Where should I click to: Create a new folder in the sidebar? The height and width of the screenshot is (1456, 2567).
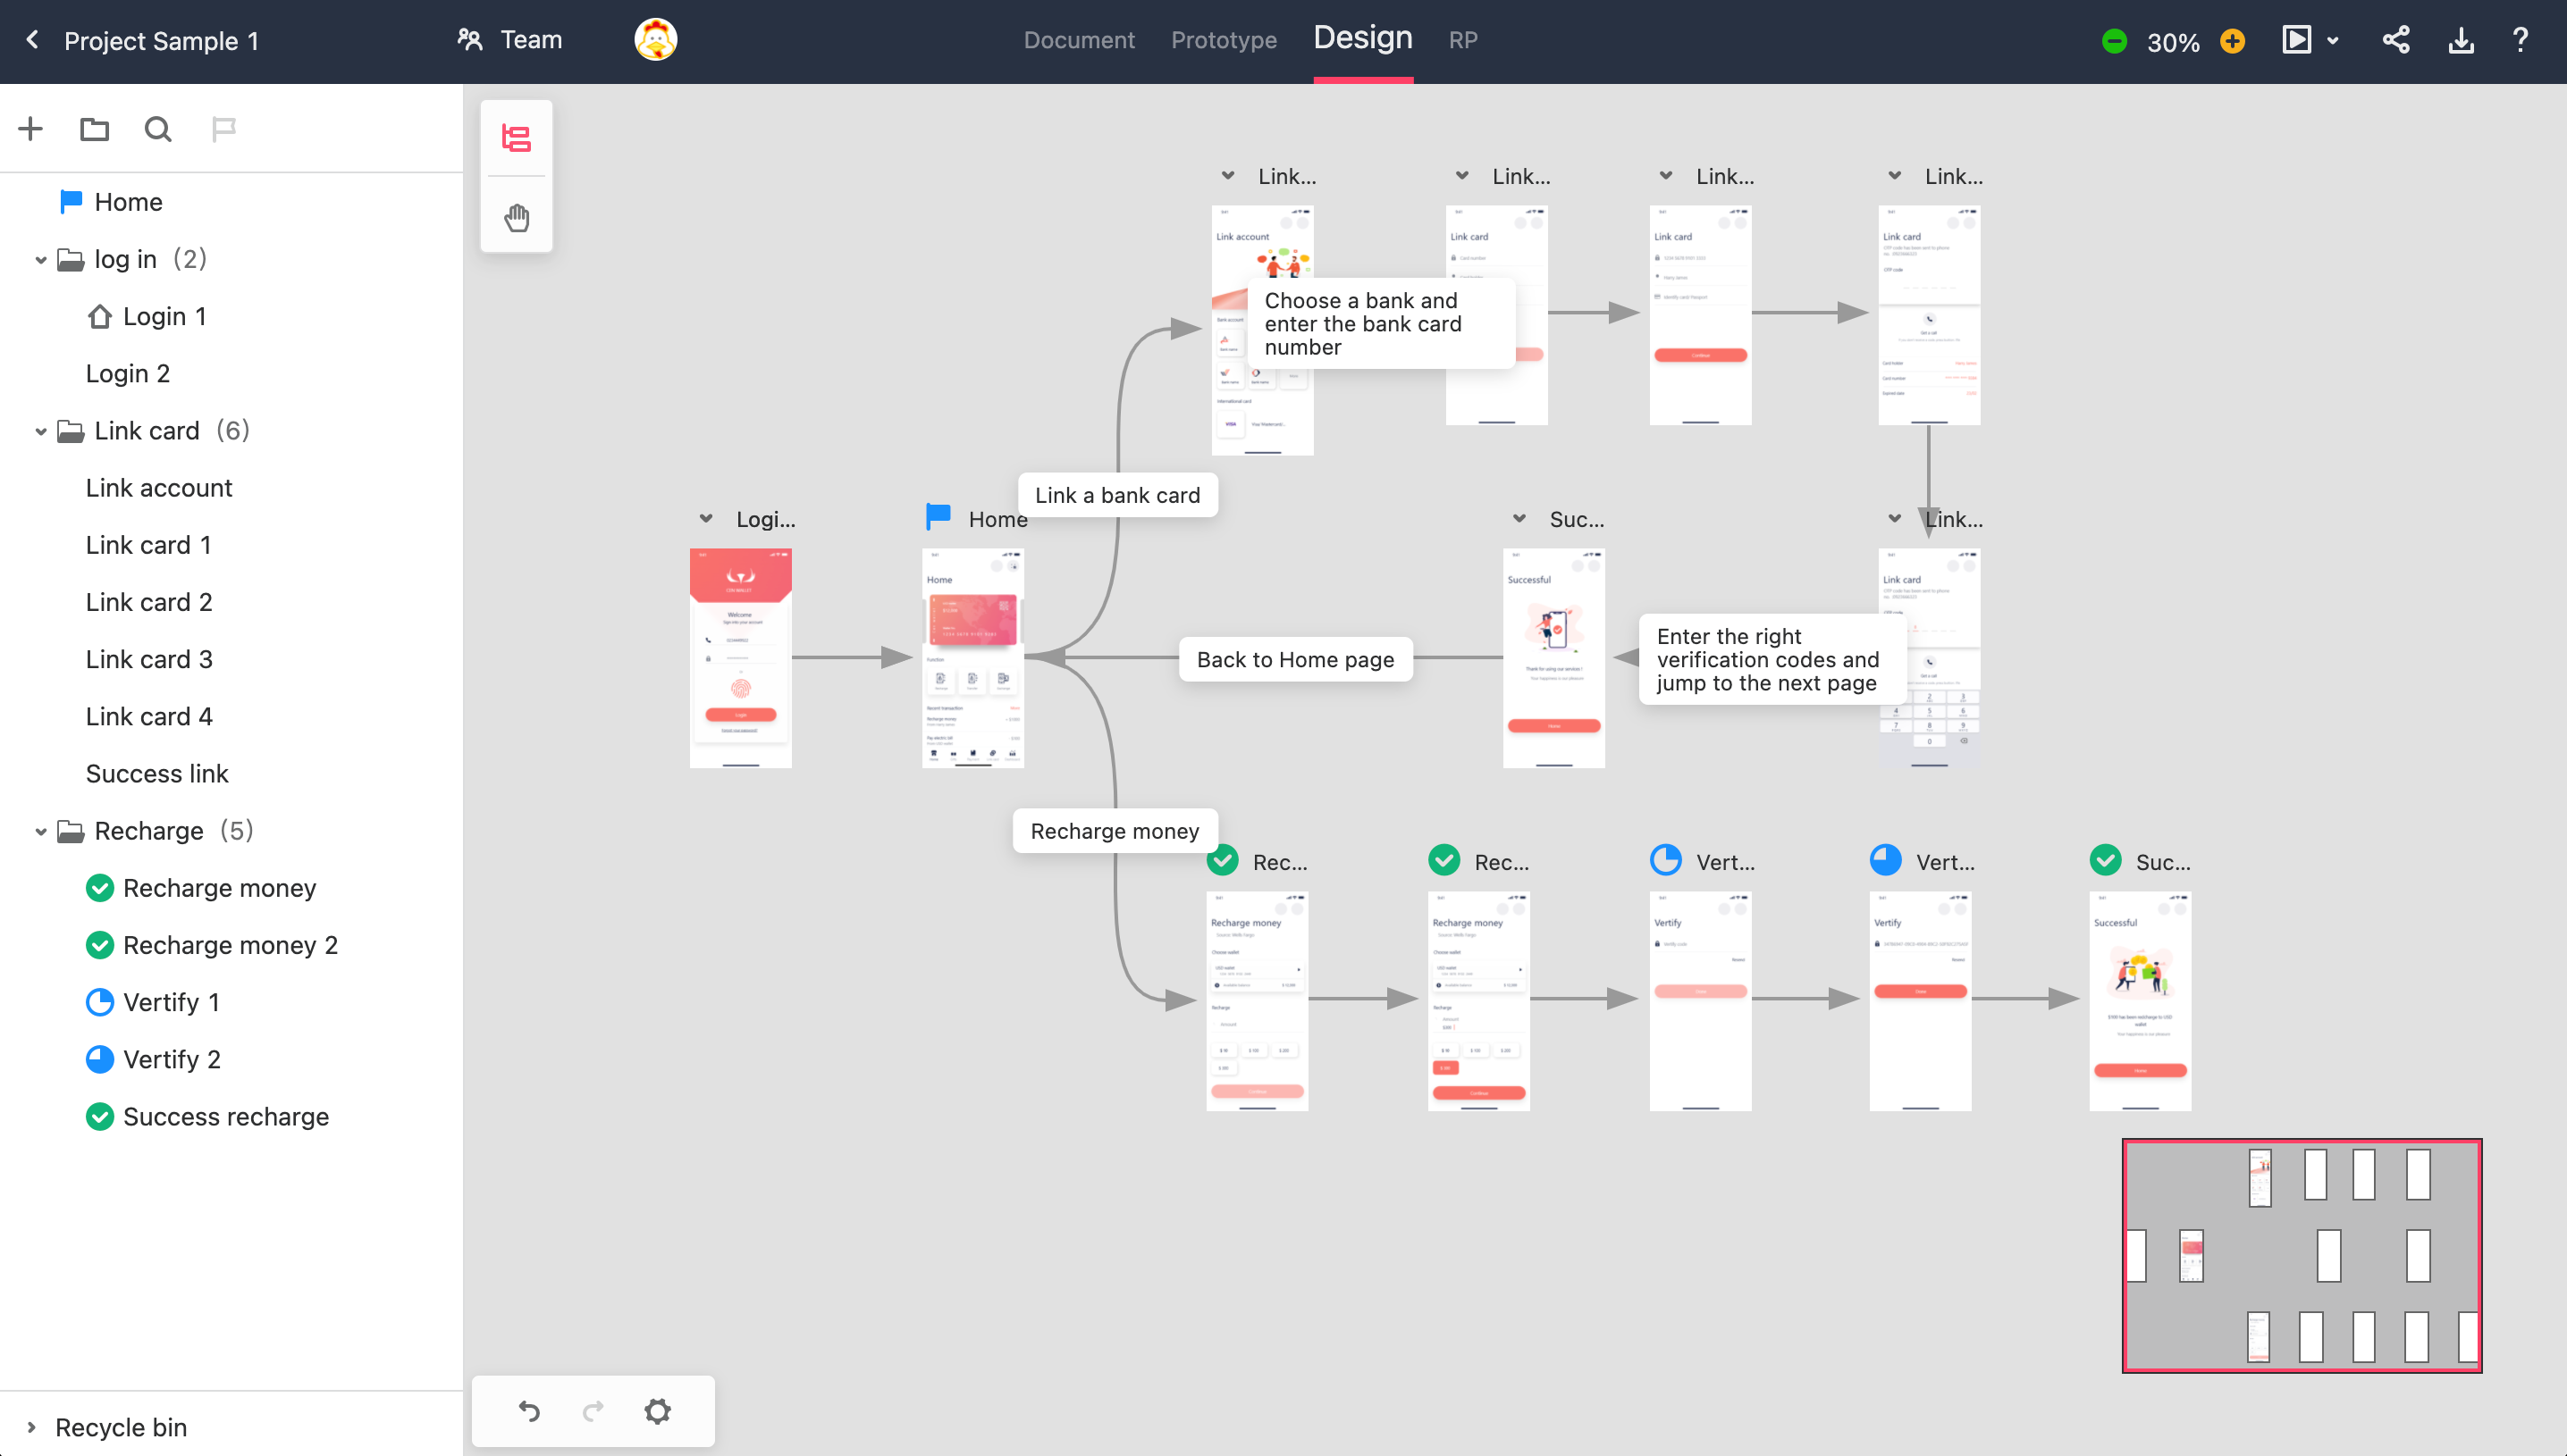[x=94, y=129]
